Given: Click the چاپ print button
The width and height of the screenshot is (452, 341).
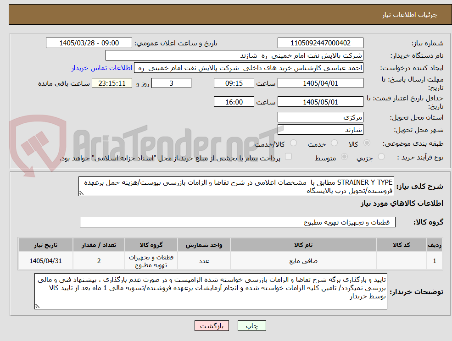Looking at the screenshot, I should (251, 326).
